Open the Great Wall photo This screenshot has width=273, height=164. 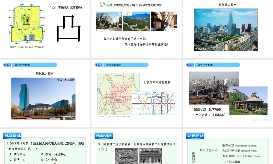point(136,21)
